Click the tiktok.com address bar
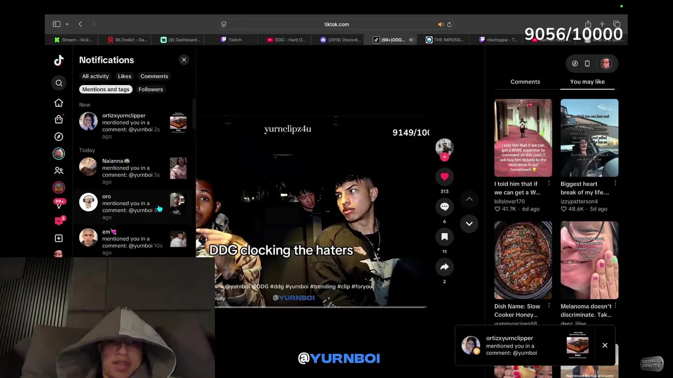Screen dimensions: 673x378 [336, 24]
